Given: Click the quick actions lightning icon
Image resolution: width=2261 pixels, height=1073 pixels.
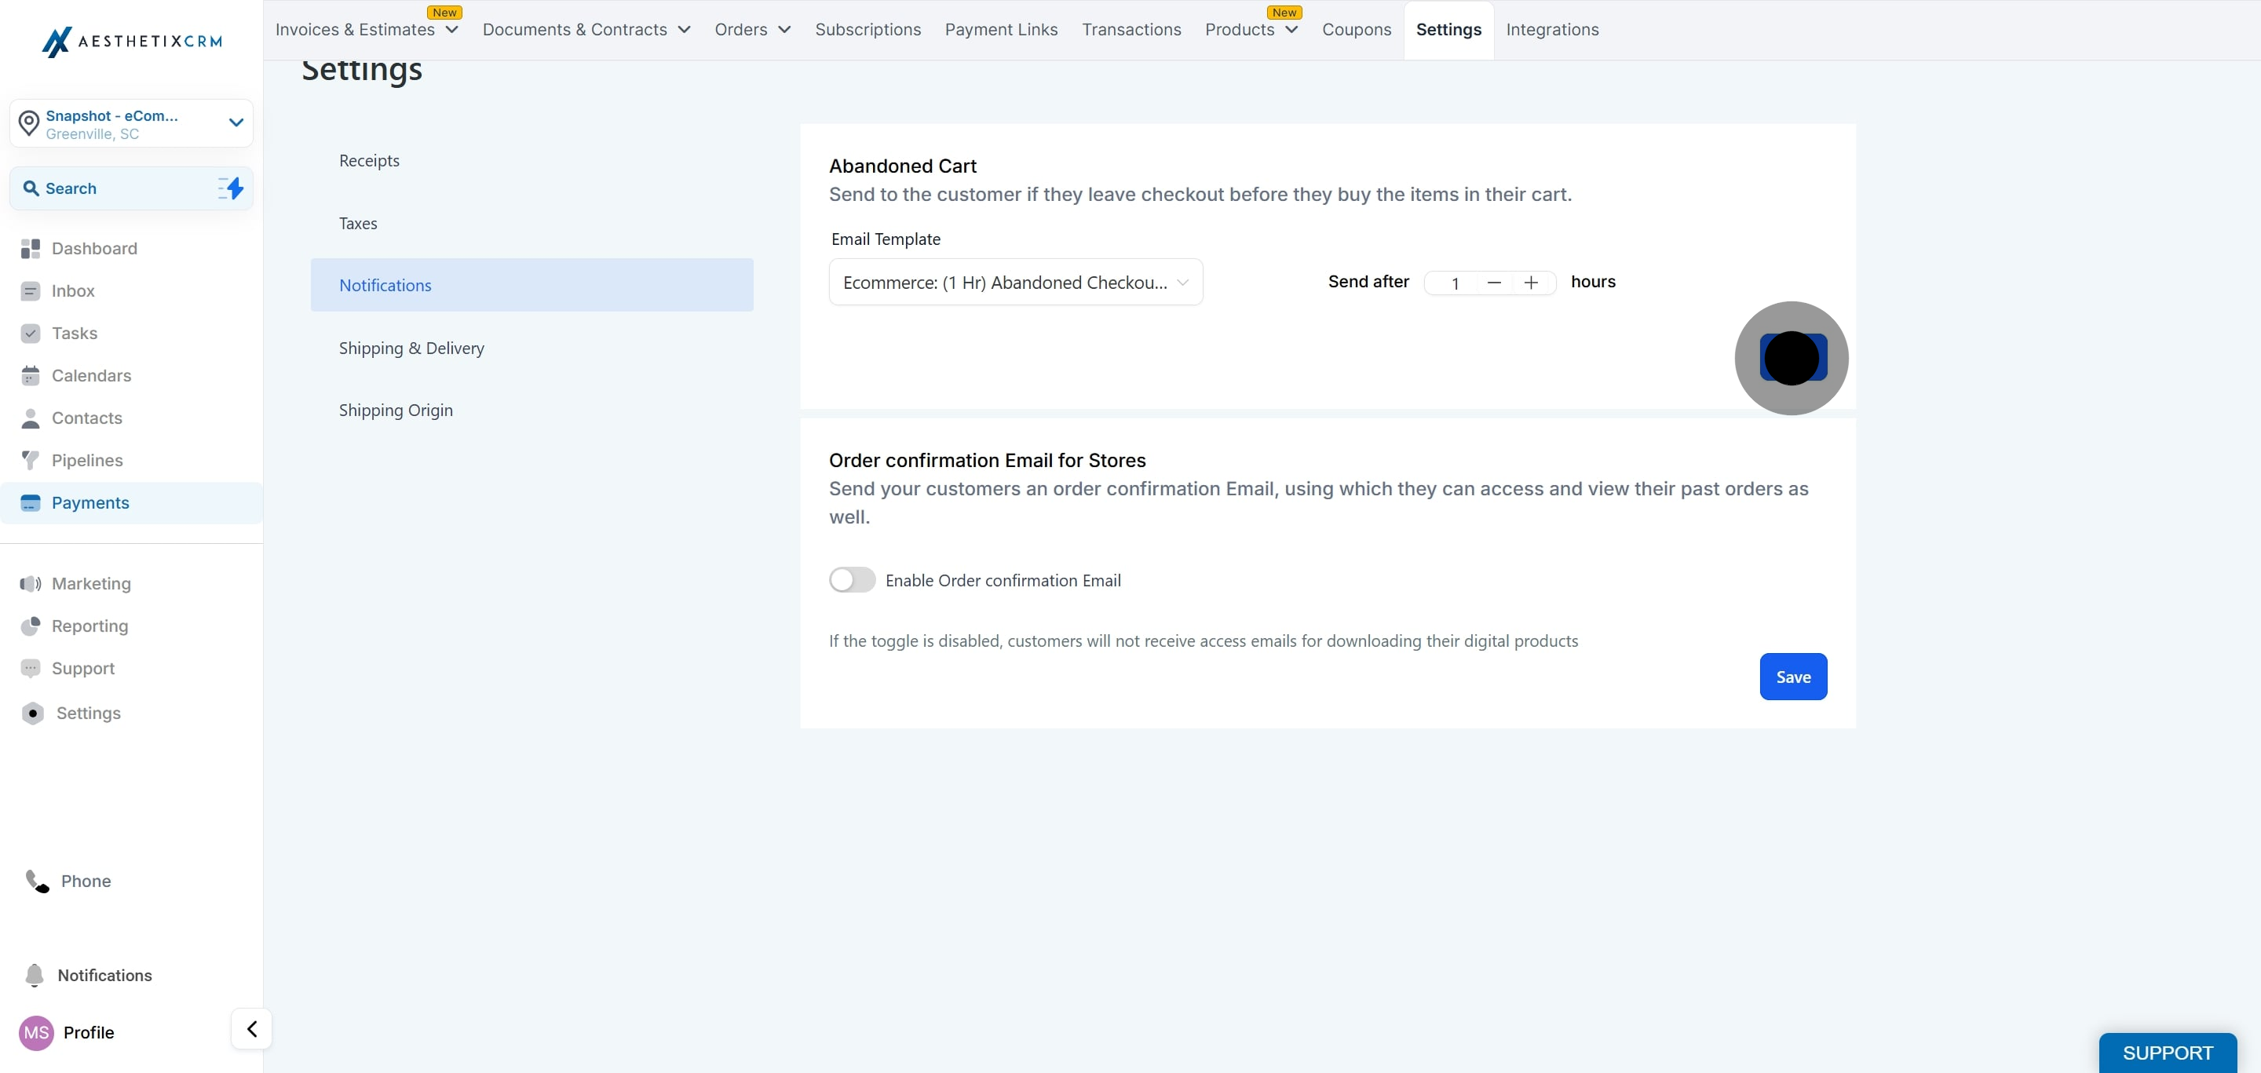Looking at the screenshot, I should coord(231,188).
